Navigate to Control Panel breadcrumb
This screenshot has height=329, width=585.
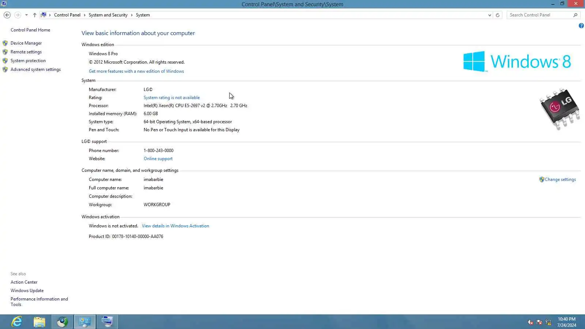pyautogui.click(x=67, y=15)
